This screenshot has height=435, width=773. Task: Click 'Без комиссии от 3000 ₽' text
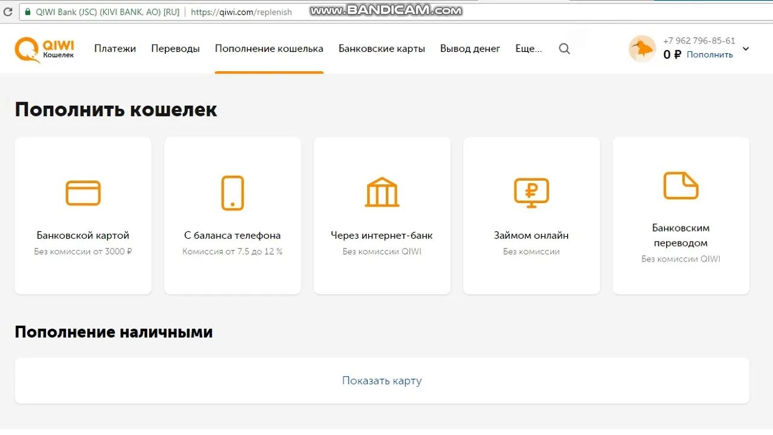[x=83, y=251]
